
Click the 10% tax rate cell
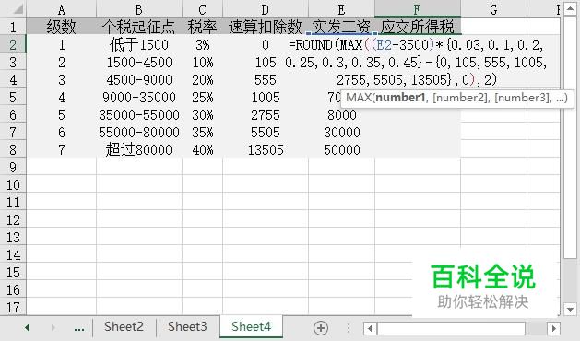[x=202, y=62]
